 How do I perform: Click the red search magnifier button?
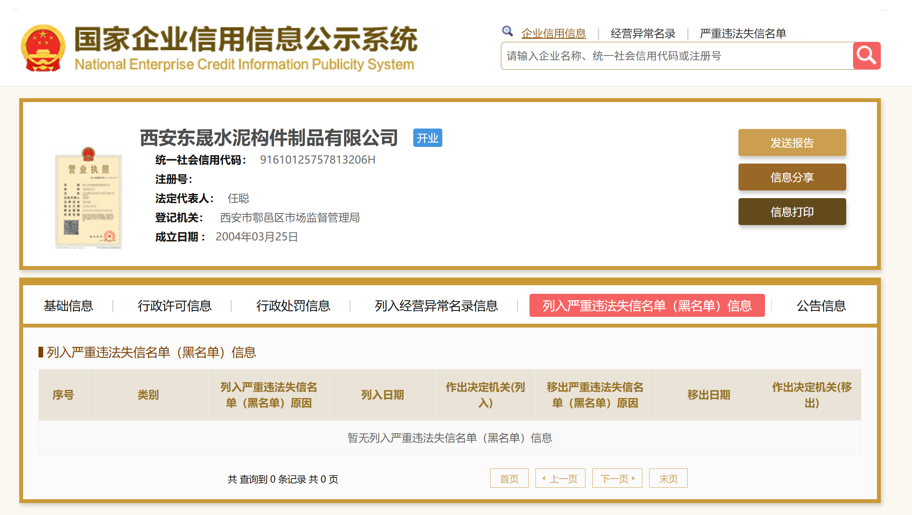[x=866, y=56]
